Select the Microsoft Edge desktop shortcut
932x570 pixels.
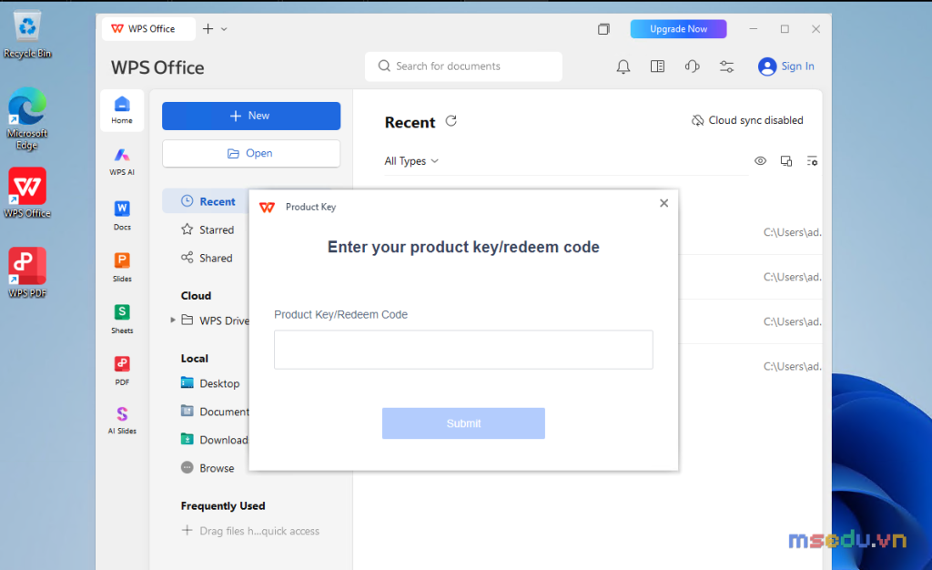click(27, 119)
